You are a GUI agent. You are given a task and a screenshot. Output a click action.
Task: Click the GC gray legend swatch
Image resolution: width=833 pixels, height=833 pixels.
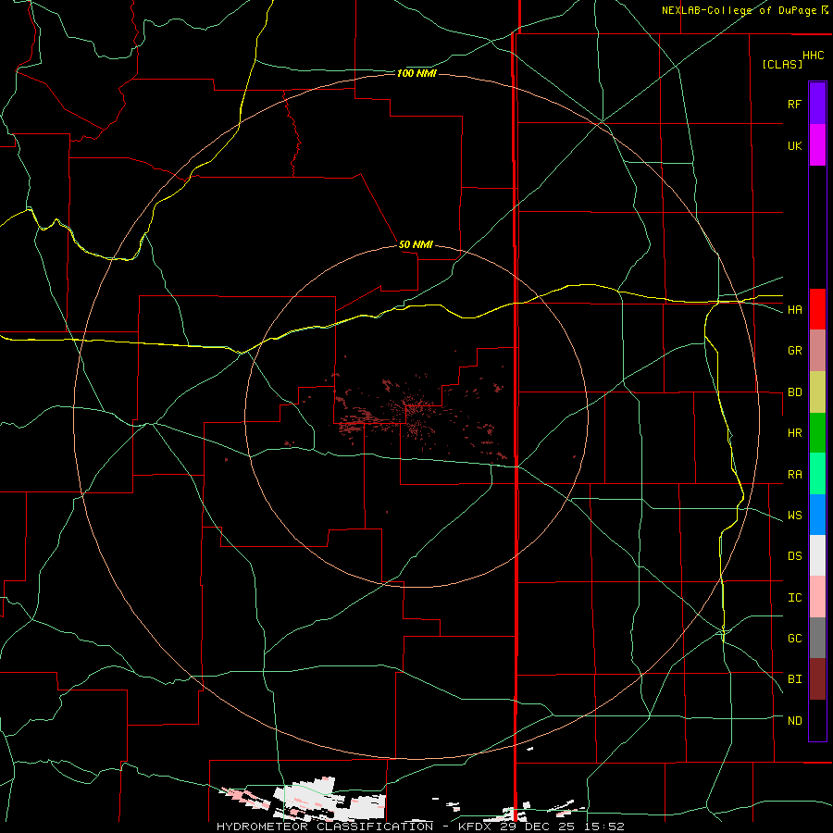(817, 638)
